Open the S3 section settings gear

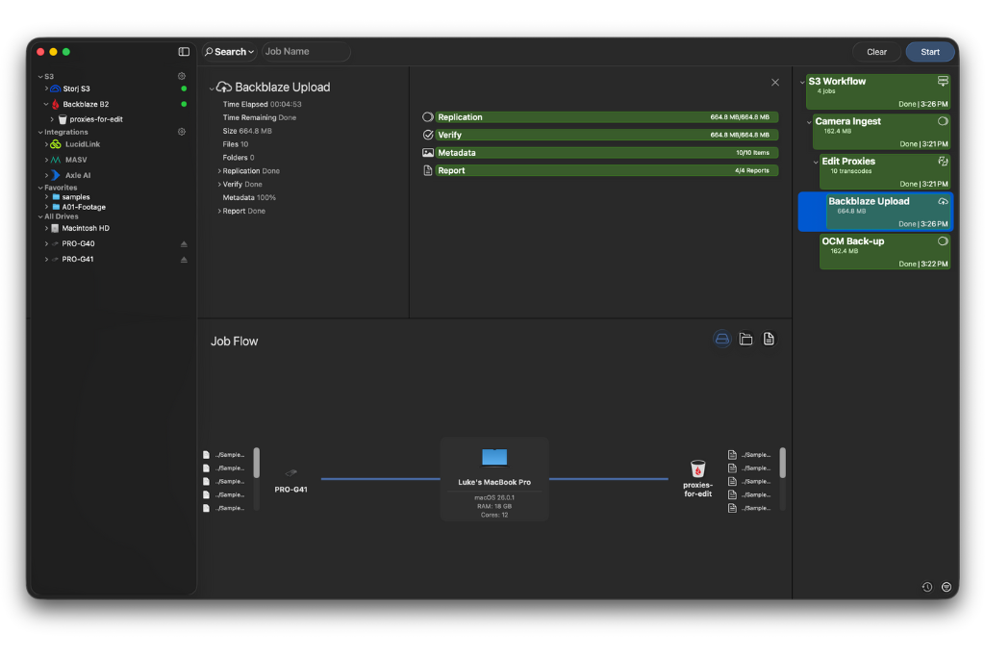tap(180, 76)
